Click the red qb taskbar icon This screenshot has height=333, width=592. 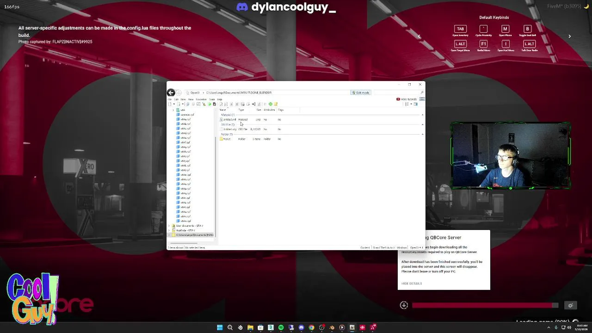[362, 327]
